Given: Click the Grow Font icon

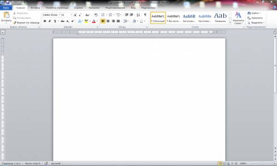Looking at the screenshot, I should tap(75, 15).
